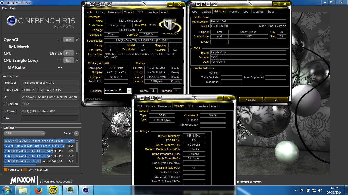This screenshot has height=195, width=348.
Task: Click the Command Rate value 1T
Action: click(194, 168)
